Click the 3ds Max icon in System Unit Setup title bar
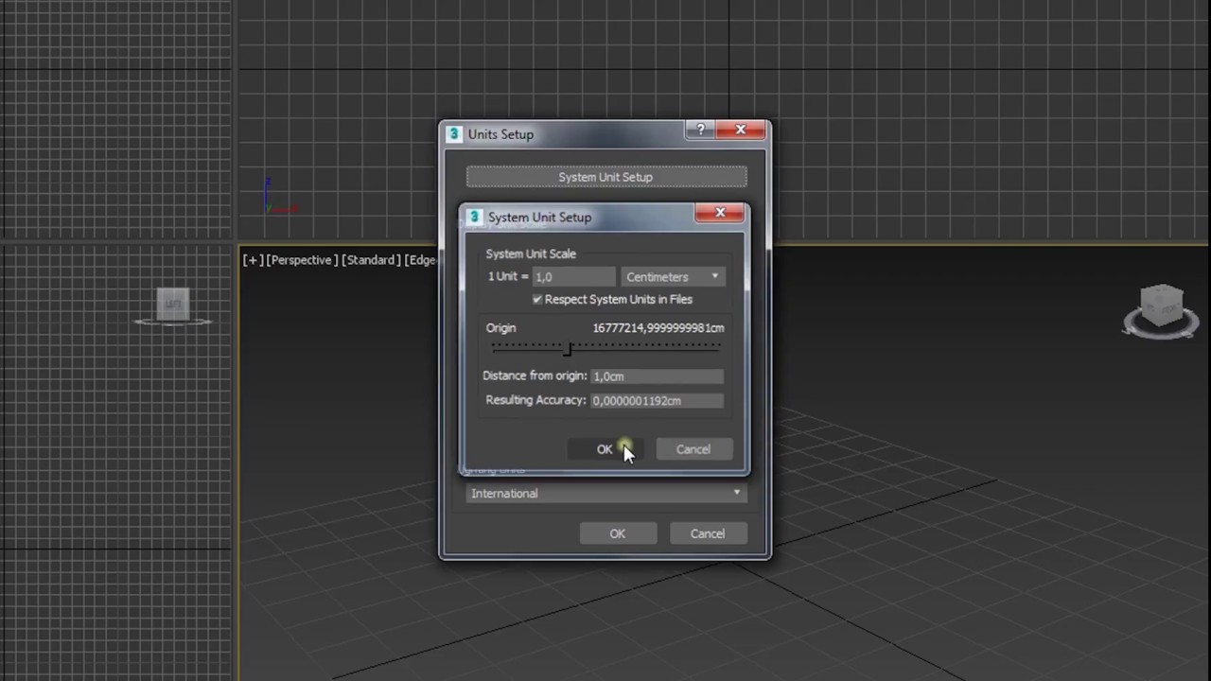The height and width of the screenshot is (681, 1211). [474, 218]
